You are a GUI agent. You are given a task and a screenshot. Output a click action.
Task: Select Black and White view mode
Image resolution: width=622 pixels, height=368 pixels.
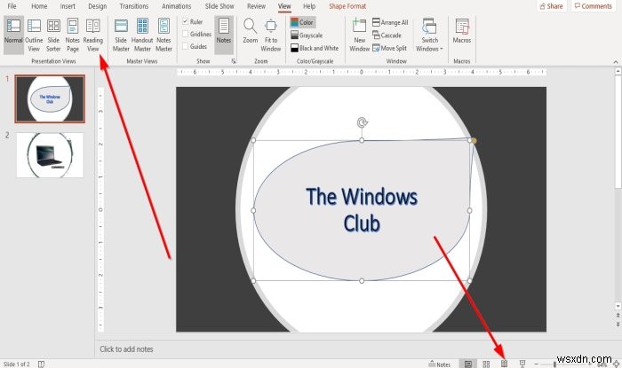coord(315,48)
